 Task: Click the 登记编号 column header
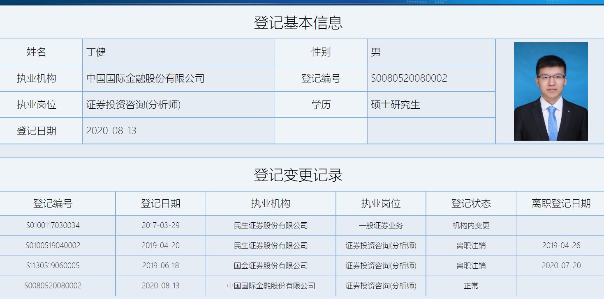click(x=53, y=203)
